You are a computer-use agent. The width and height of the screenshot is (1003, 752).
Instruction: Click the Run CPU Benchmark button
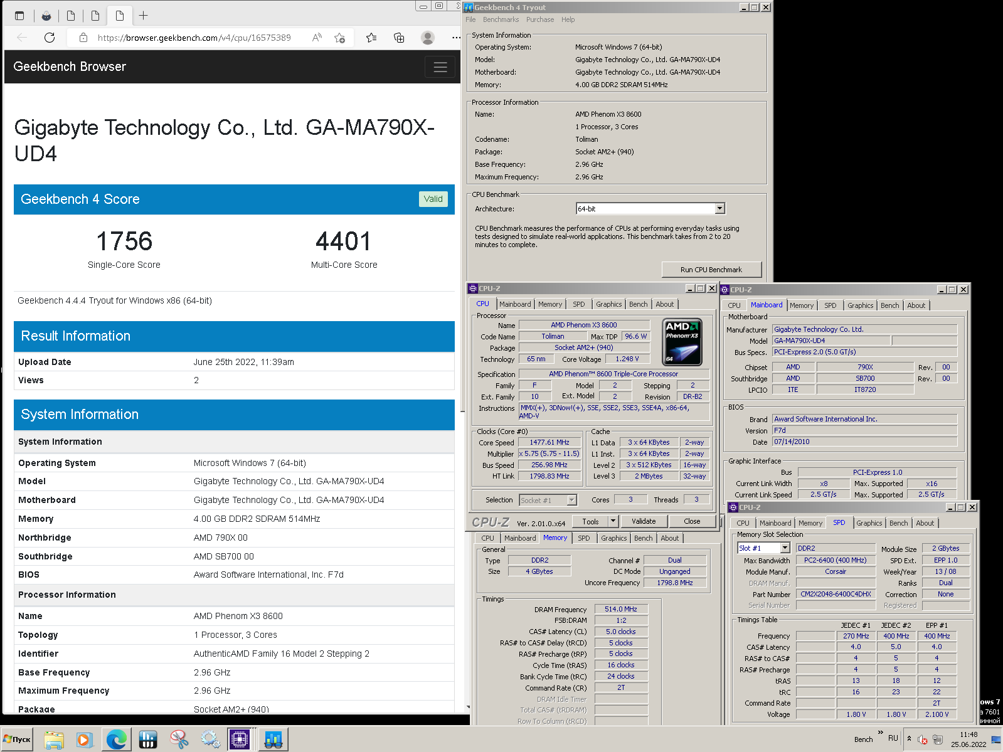(x=711, y=270)
